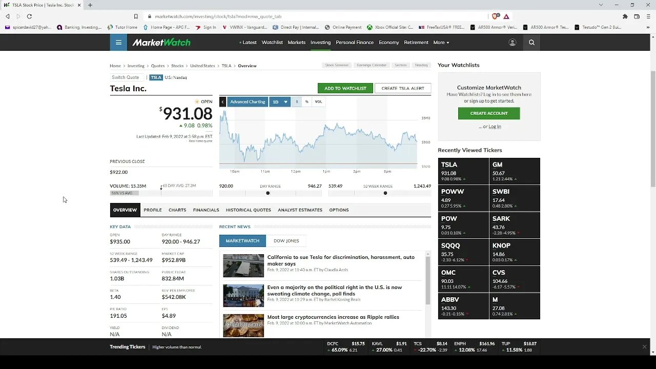
Task: Switch chart to percent view
Action: tap(306, 102)
